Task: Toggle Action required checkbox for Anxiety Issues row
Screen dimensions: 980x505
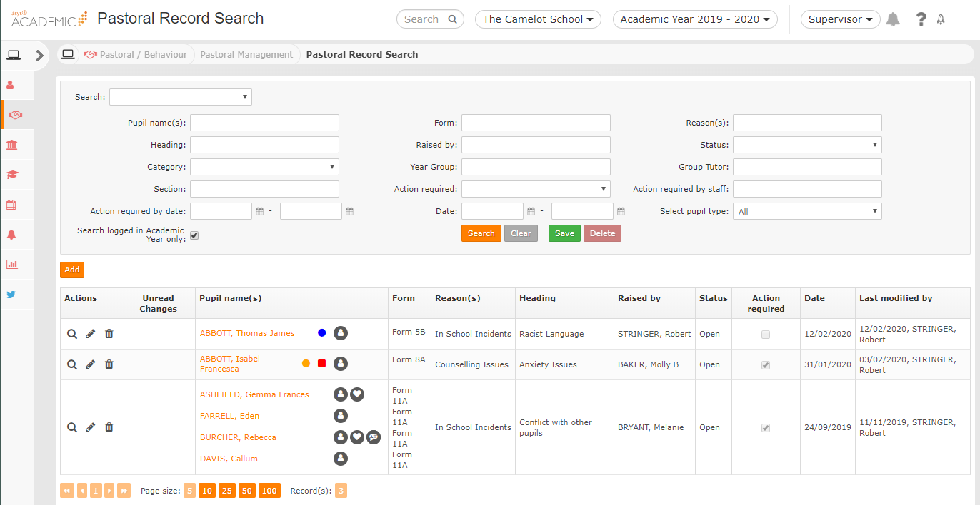Action: point(766,365)
